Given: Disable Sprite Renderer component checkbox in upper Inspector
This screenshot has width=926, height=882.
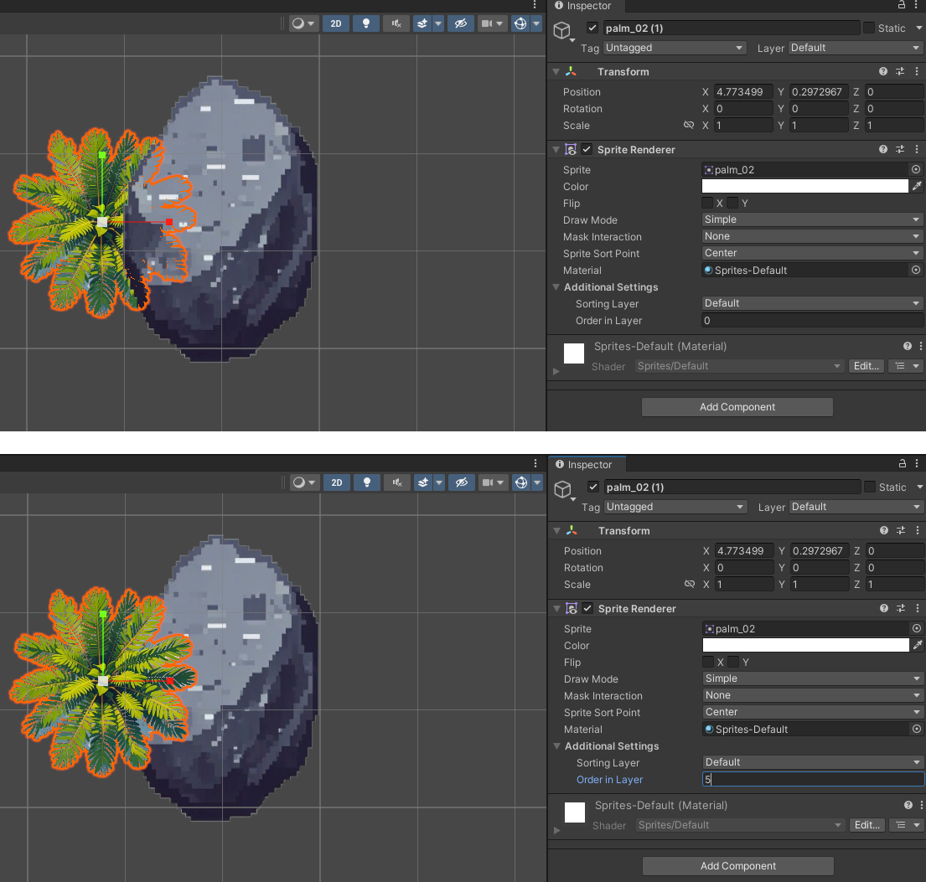Looking at the screenshot, I should [587, 150].
